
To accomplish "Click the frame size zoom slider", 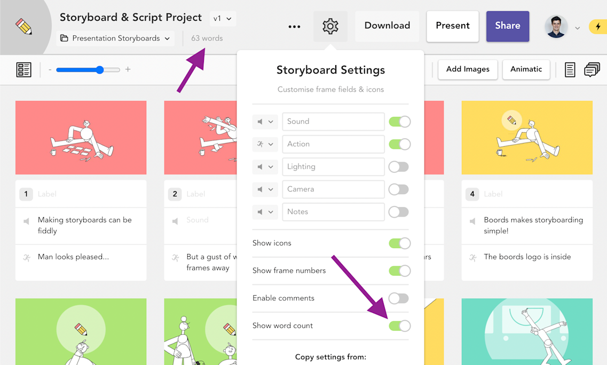I will [x=88, y=70].
